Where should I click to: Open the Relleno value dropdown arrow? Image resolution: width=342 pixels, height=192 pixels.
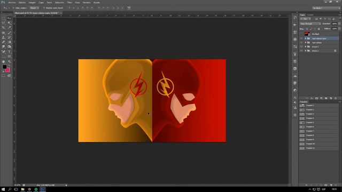click(x=339, y=29)
